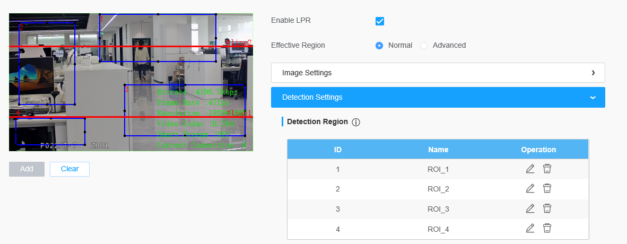
Task: Click the Operation column header
Action: pyautogui.click(x=538, y=150)
